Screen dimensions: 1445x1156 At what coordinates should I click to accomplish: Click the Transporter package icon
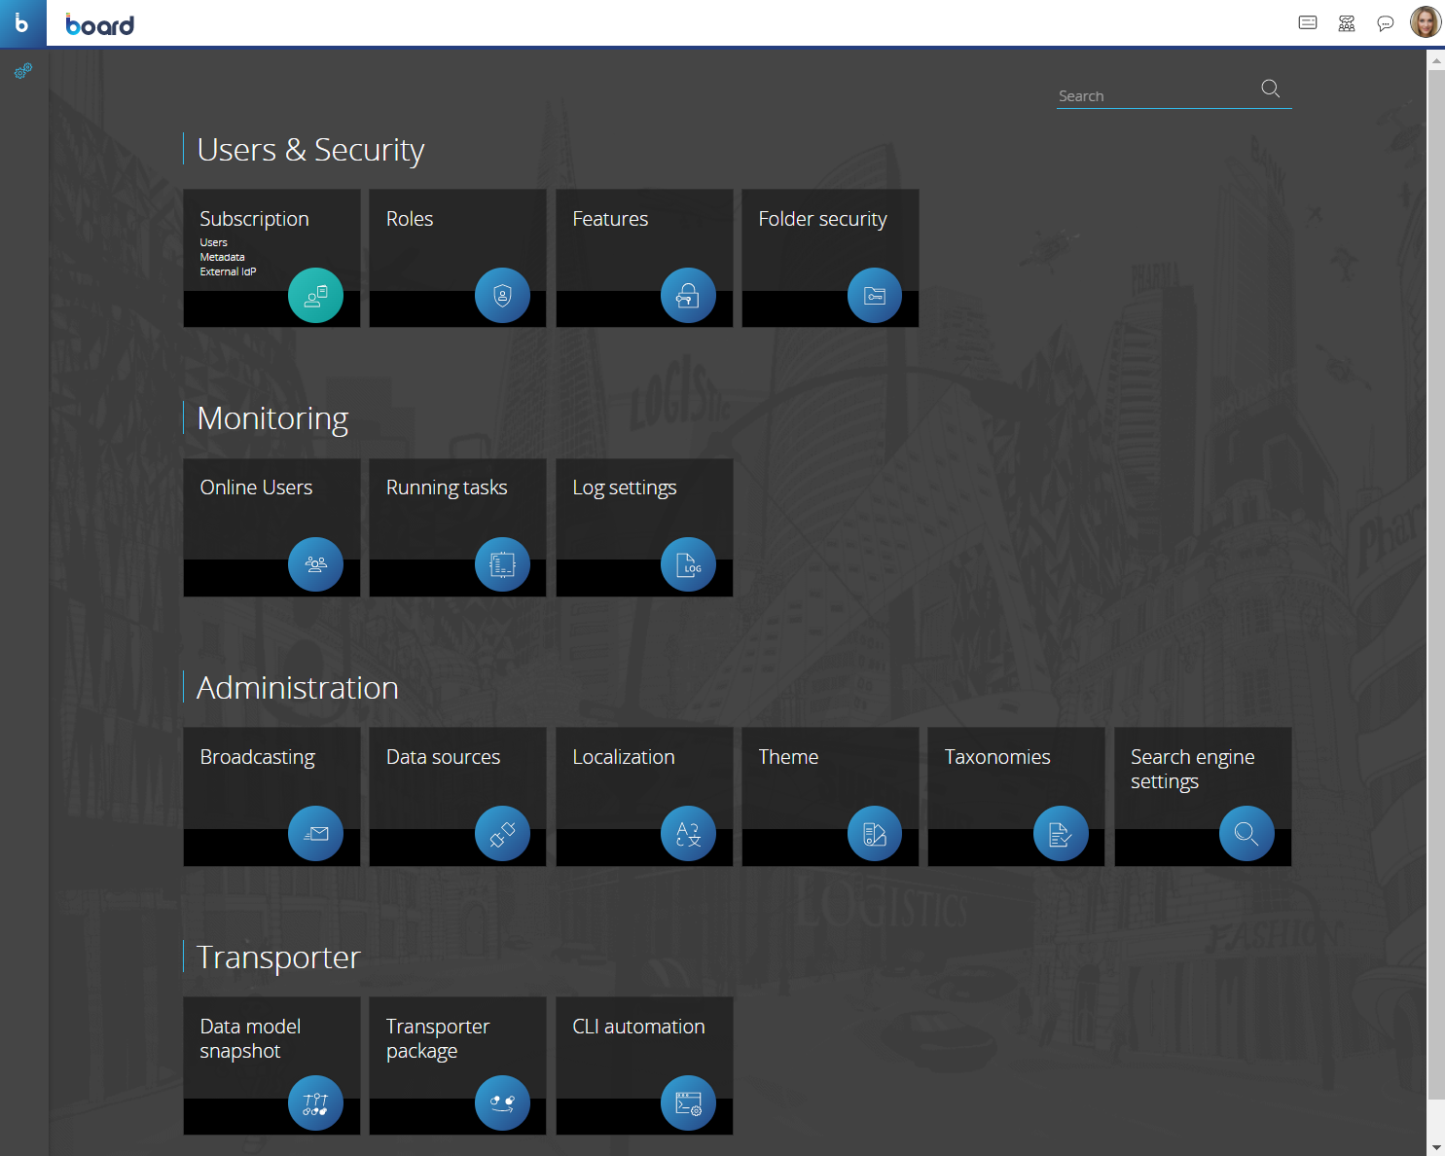[x=502, y=1102]
